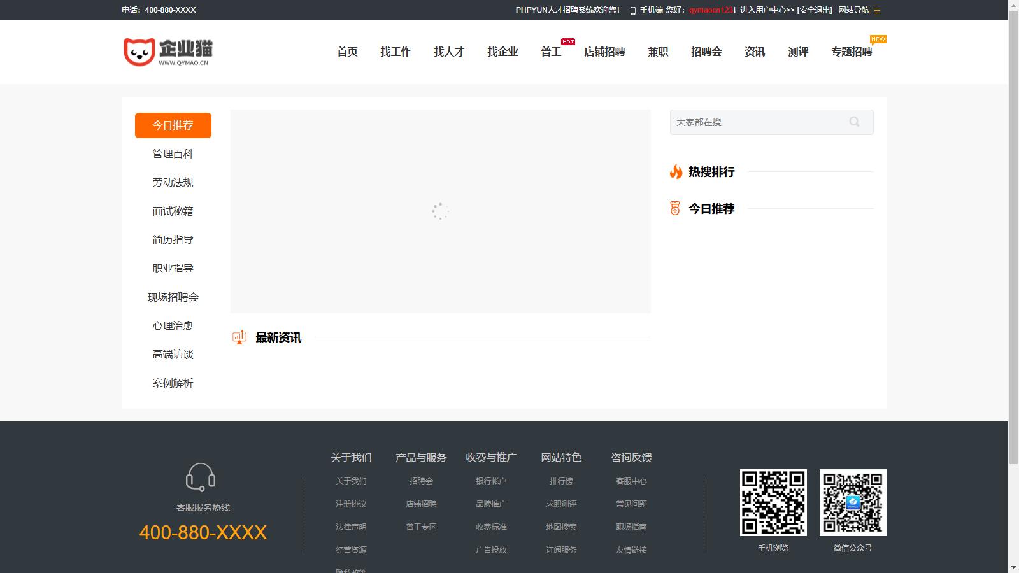Click the 今日推荐 medal icon
The height and width of the screenshot is (573, 1019).
(675, 208)
